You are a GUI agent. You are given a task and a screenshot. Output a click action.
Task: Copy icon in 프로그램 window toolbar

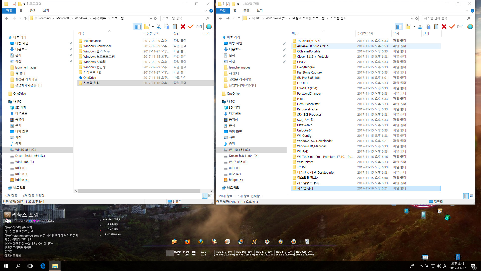click(x=167, y=27)
